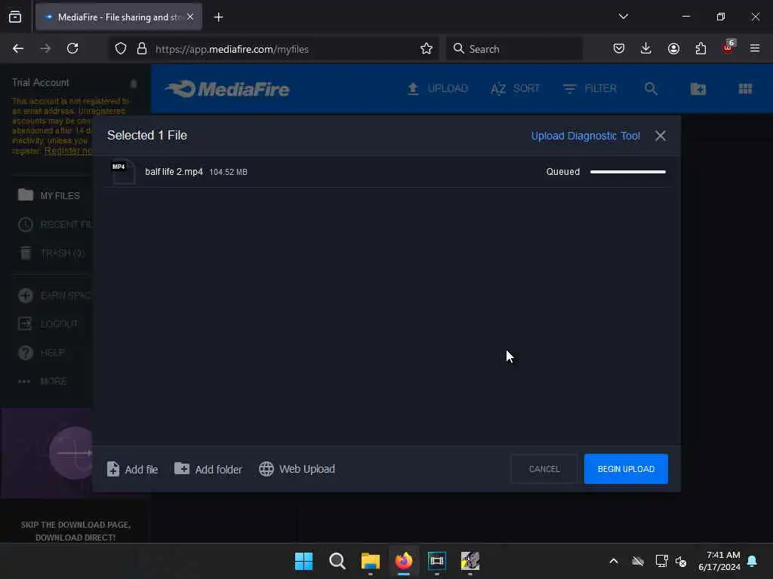773x579 pixels.
Task: Open Recent Files in sidebar
Action: coord(54,225)
